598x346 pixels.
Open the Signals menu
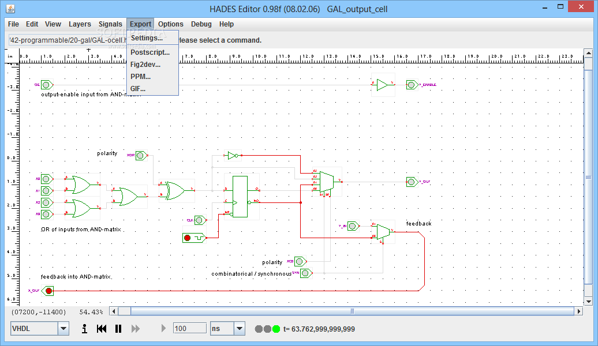click(x=110, y=24)
